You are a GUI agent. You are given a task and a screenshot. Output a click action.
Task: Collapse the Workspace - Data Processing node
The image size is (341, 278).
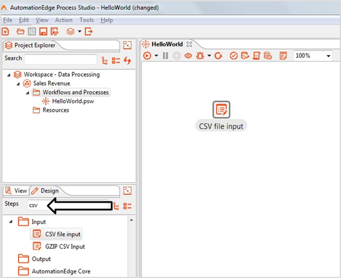click(x=9, y=75)
